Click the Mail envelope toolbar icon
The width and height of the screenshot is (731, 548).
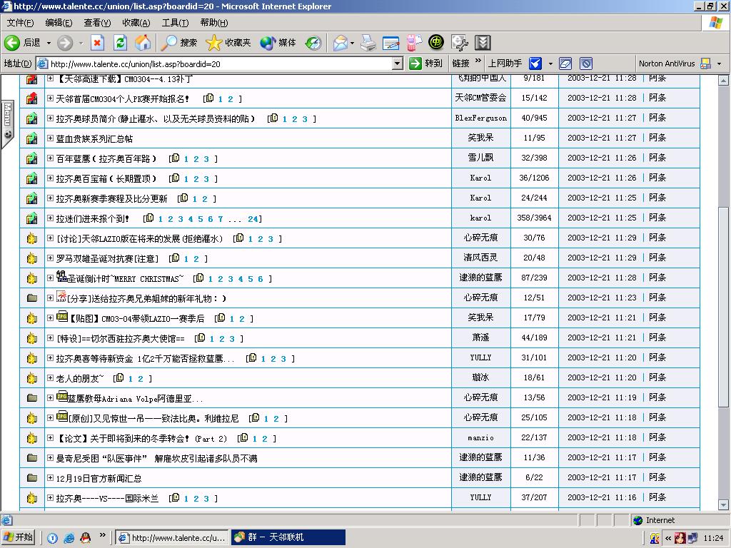[x=340, y=43]
